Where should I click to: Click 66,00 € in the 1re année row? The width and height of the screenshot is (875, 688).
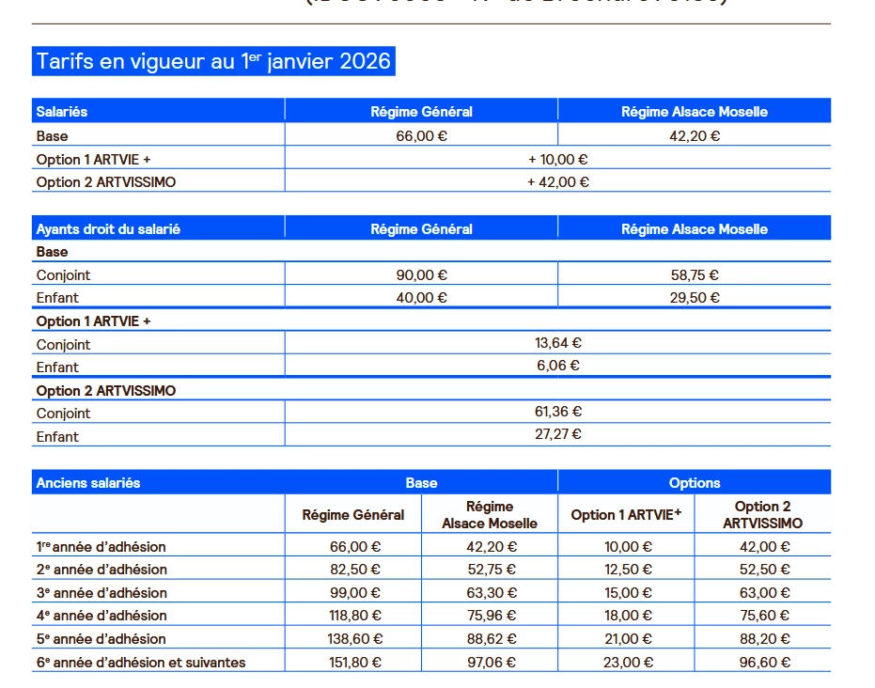355,547
